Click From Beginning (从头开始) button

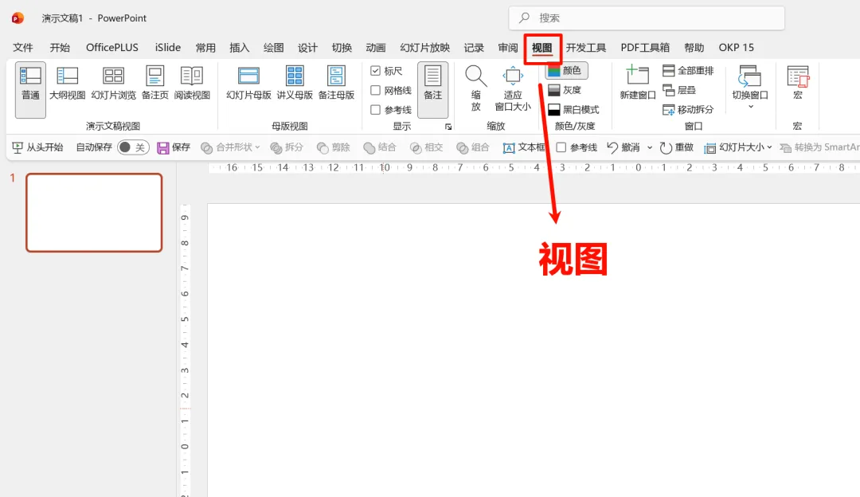[38, 147]
